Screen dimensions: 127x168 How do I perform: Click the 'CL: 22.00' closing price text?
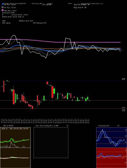pyautogui.click(x=47, y=5)
